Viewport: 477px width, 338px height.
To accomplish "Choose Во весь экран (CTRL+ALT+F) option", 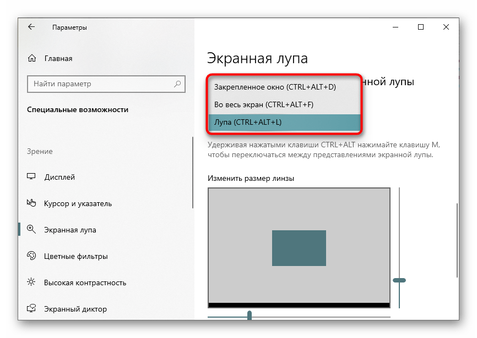I will pyautogui.click(x=284, y=104).
